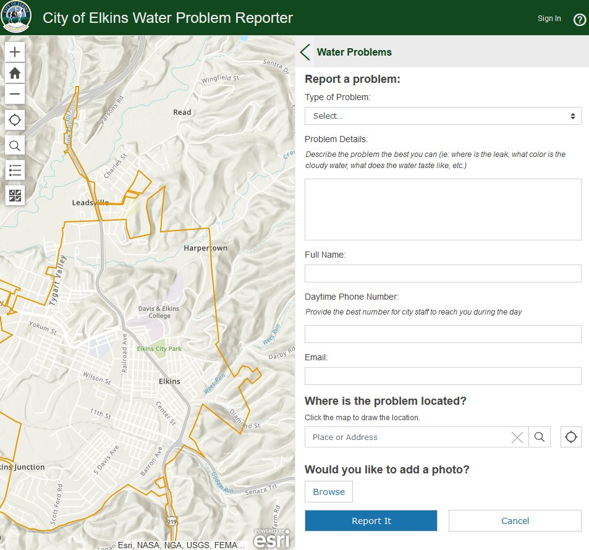This screenshot has height=550, width=589.
Task: Find my location on the map
Action: click(x=15, y=120)
